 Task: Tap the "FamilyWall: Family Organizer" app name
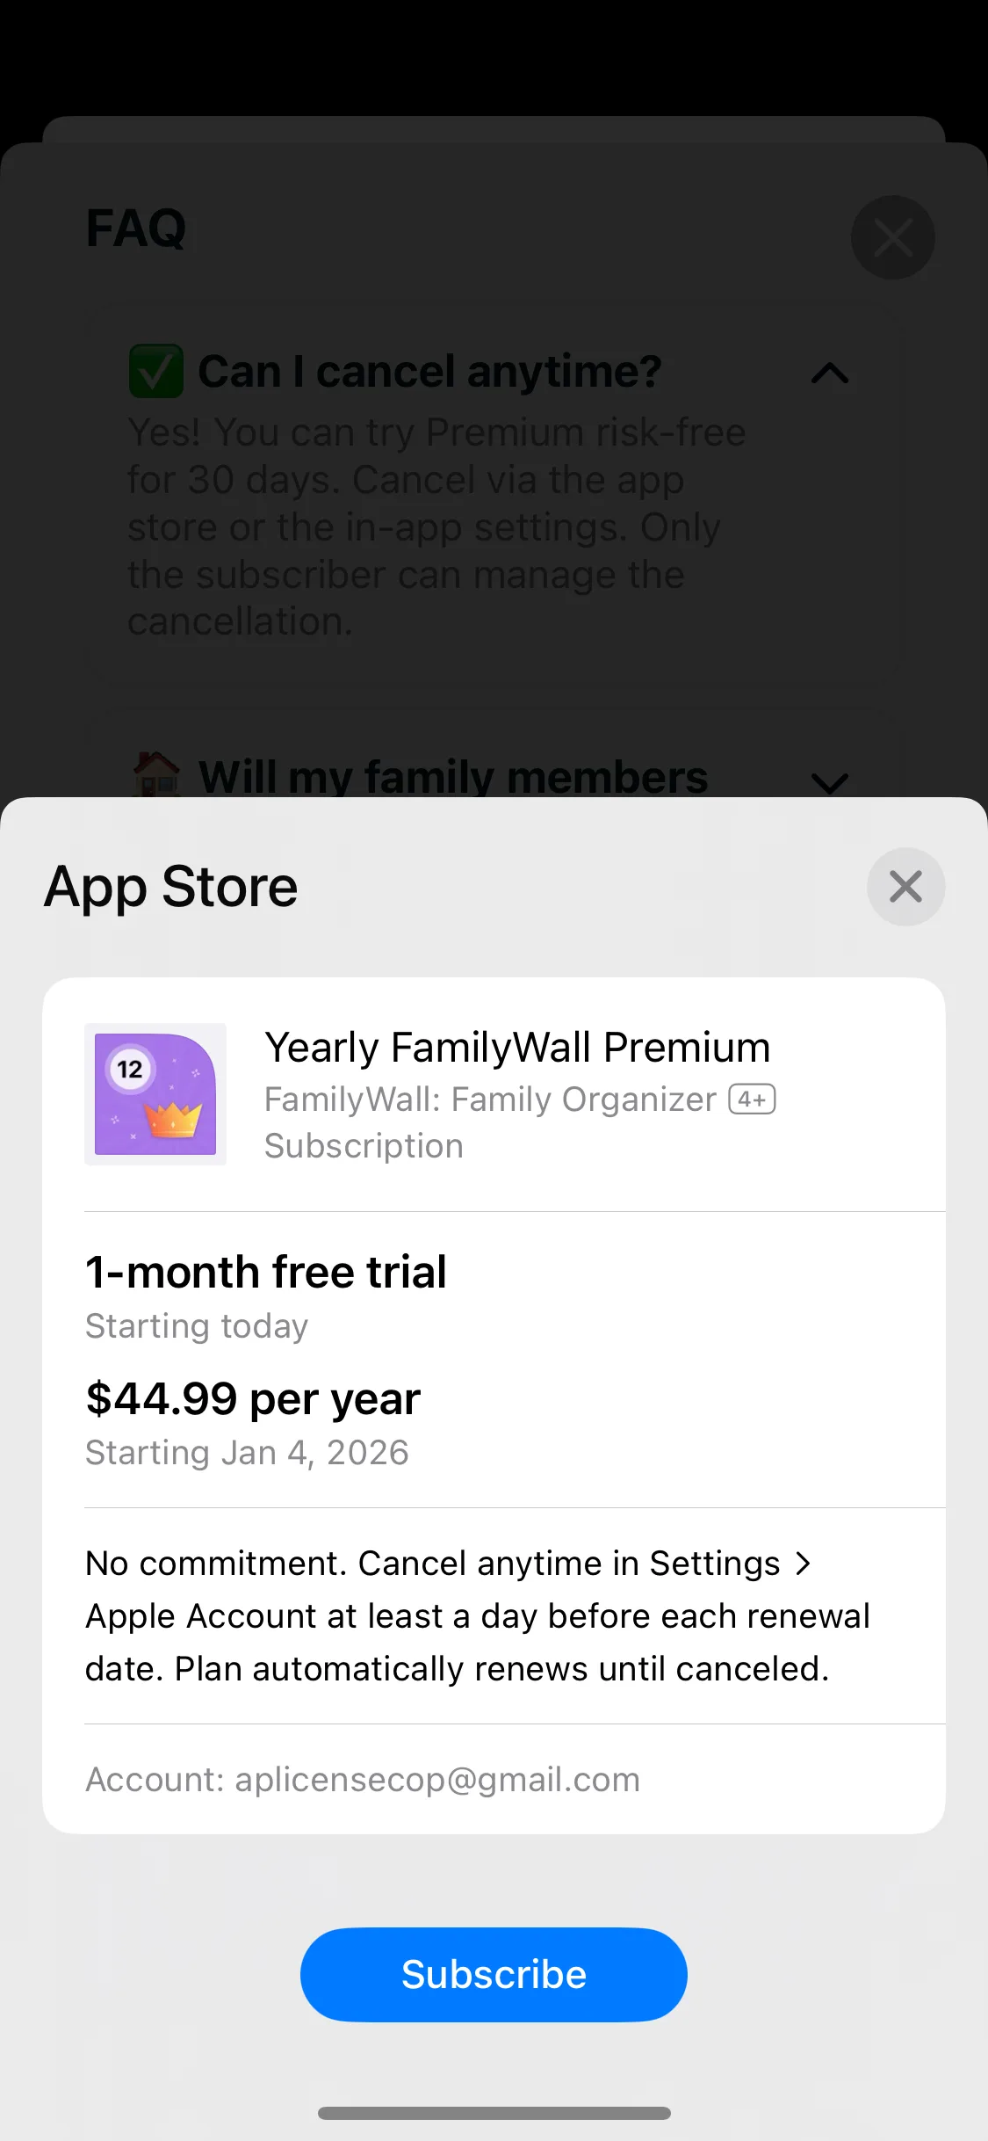490,1100
